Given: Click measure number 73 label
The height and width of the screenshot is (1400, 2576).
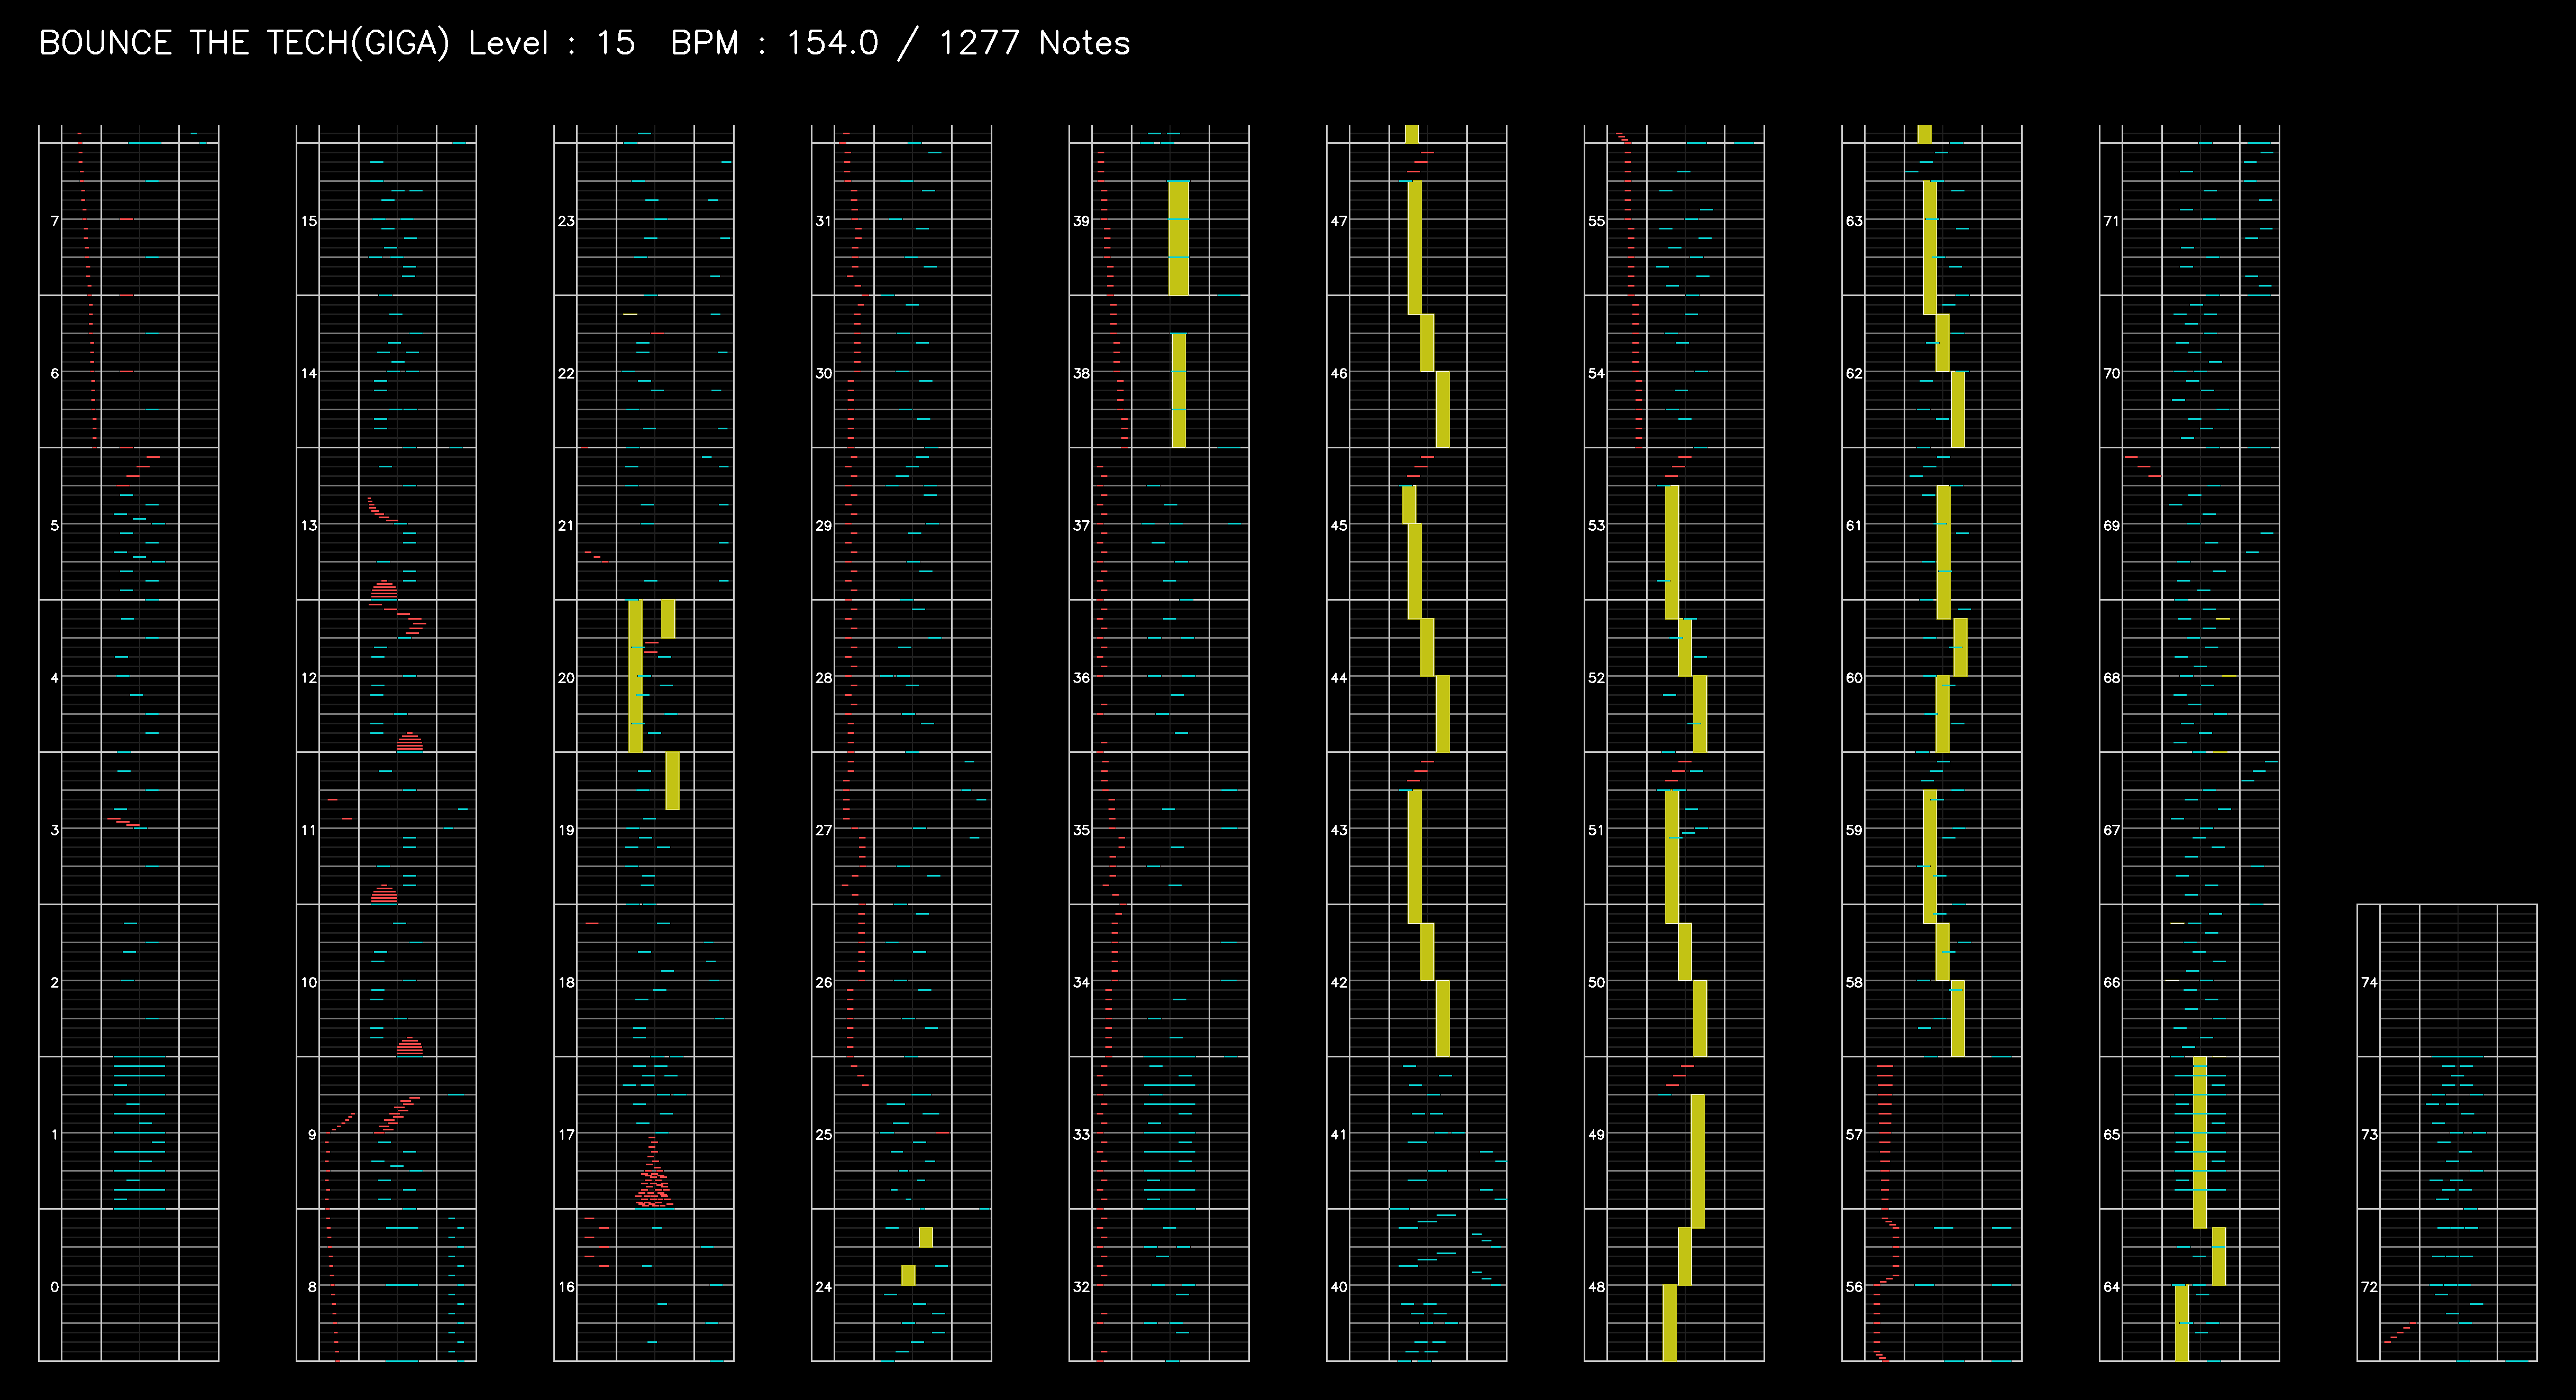Looking at the screenshot, I should [x=2369, y=1135].
